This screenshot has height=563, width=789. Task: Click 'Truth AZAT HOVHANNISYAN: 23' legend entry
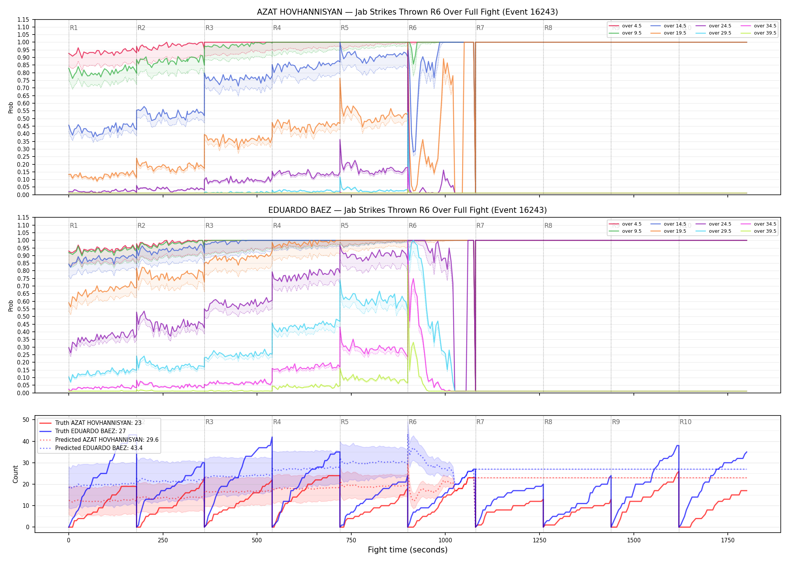91,423
